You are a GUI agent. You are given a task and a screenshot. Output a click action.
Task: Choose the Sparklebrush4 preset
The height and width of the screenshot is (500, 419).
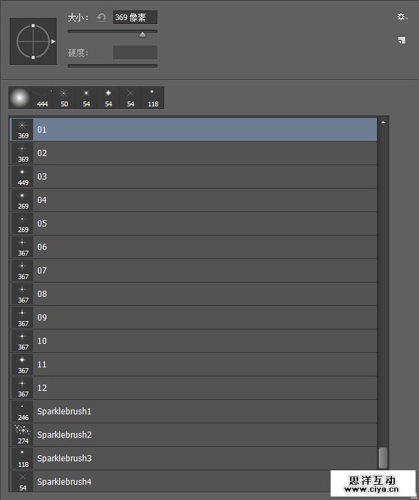coord(193,481)
